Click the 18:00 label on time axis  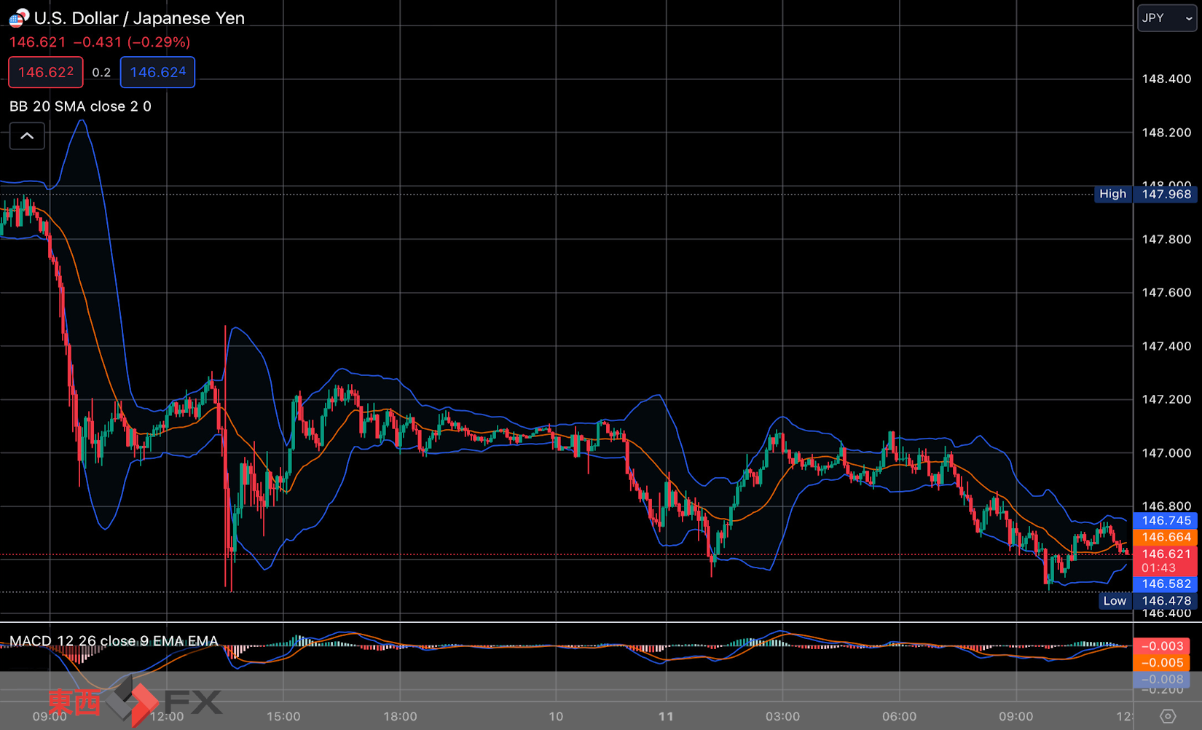[400, 716]
